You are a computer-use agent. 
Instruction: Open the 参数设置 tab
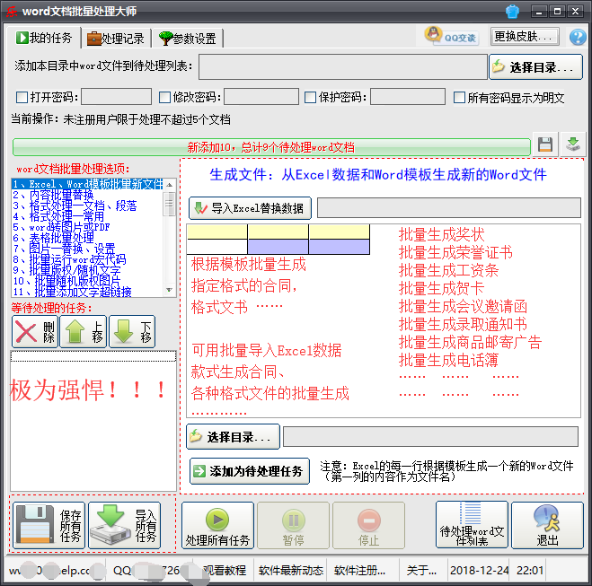187,39
